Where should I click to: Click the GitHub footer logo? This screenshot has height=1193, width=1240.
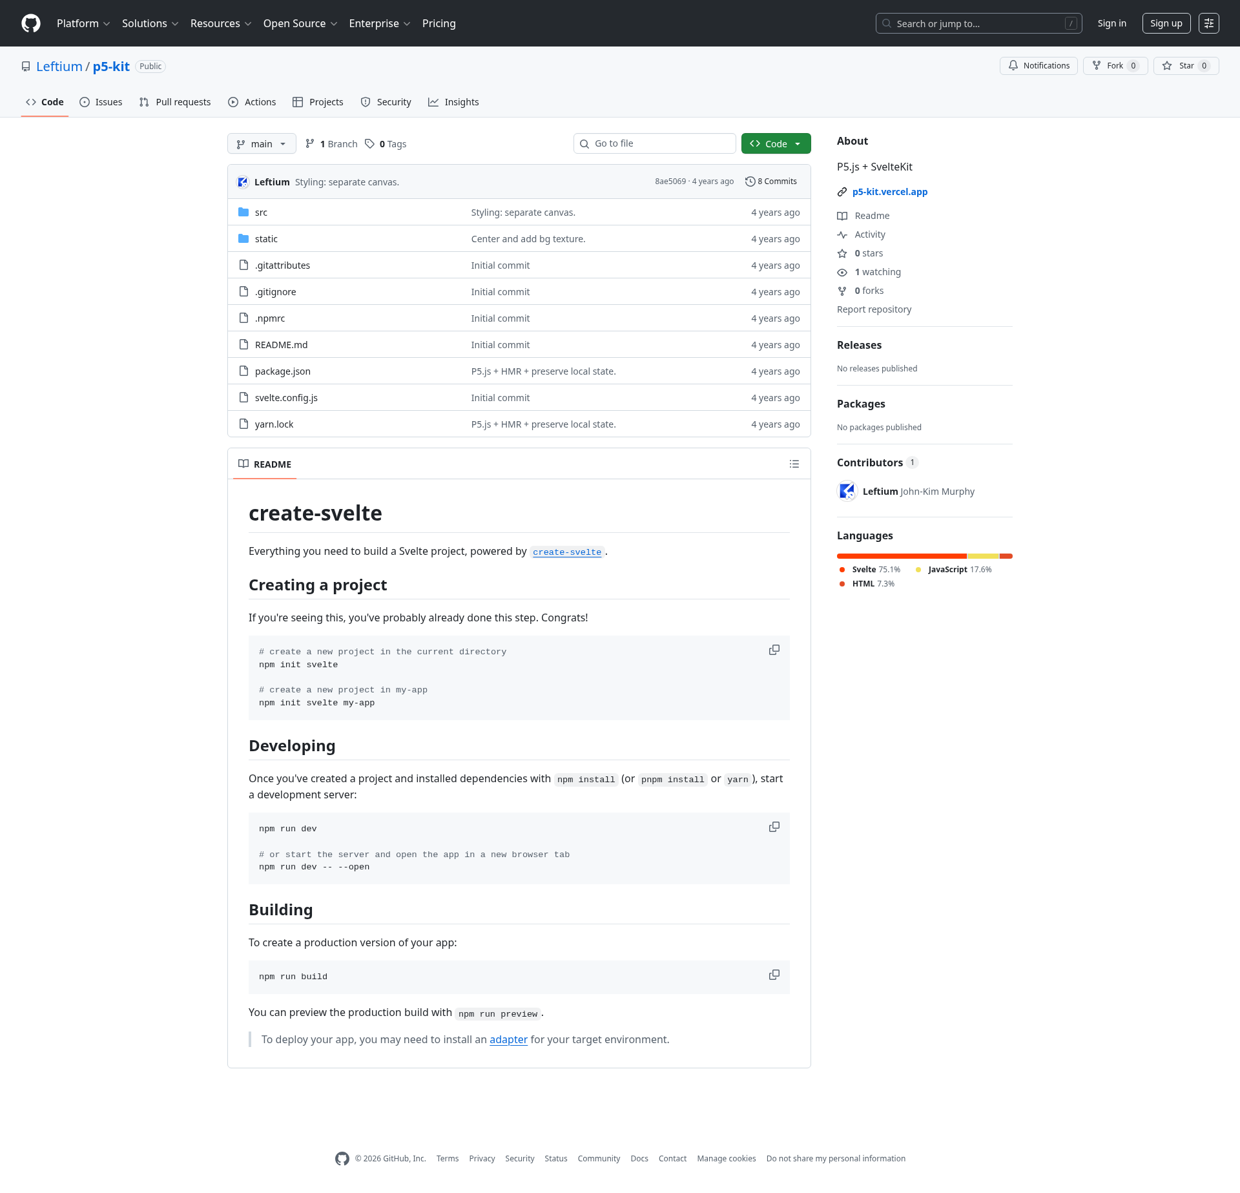pyautogui.click(x=342, y=1159)
